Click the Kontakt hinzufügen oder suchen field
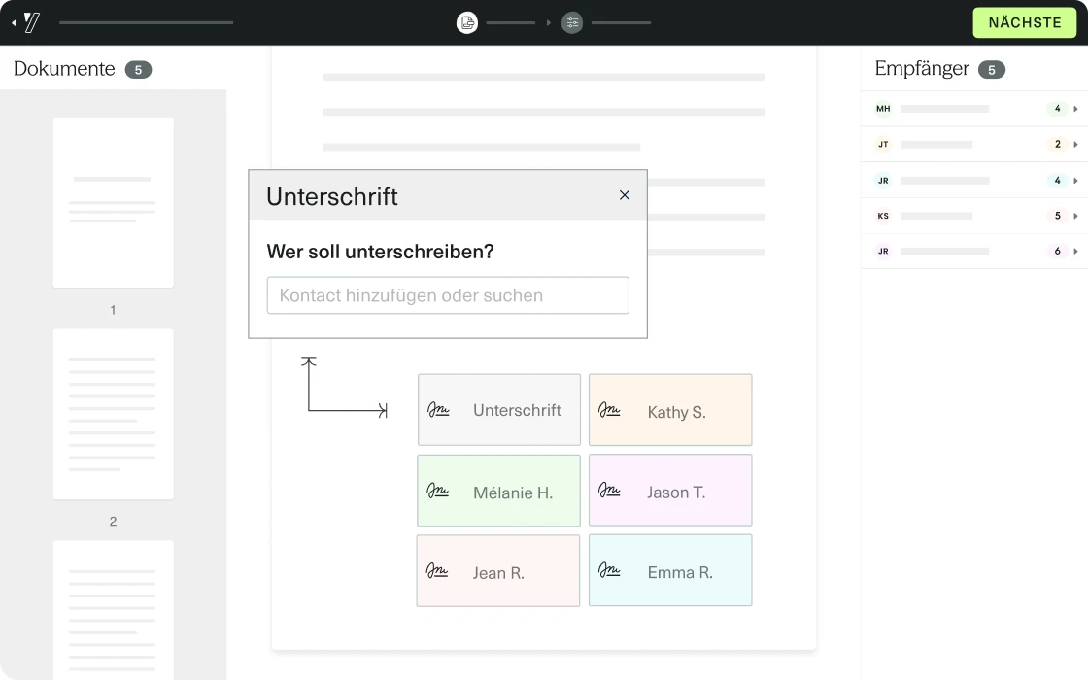Screen dimensions: 1088x680 448,295
